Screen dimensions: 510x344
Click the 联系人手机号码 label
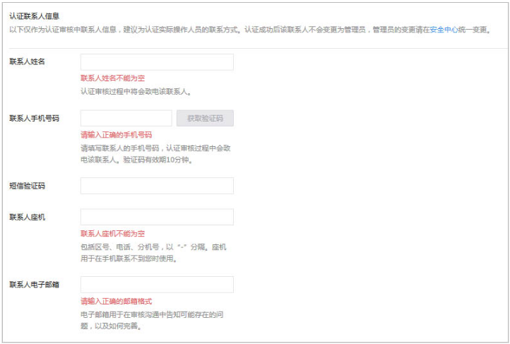click(x=34, y=118)
